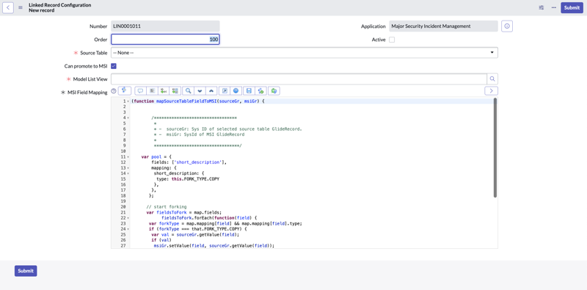Open the Model List View lookup search
The image size is (587, 290).
[x=492, y=79]
